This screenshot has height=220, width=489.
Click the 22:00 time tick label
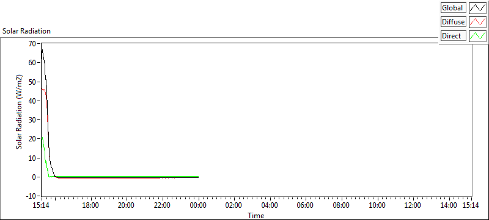(x=163, y=205)
